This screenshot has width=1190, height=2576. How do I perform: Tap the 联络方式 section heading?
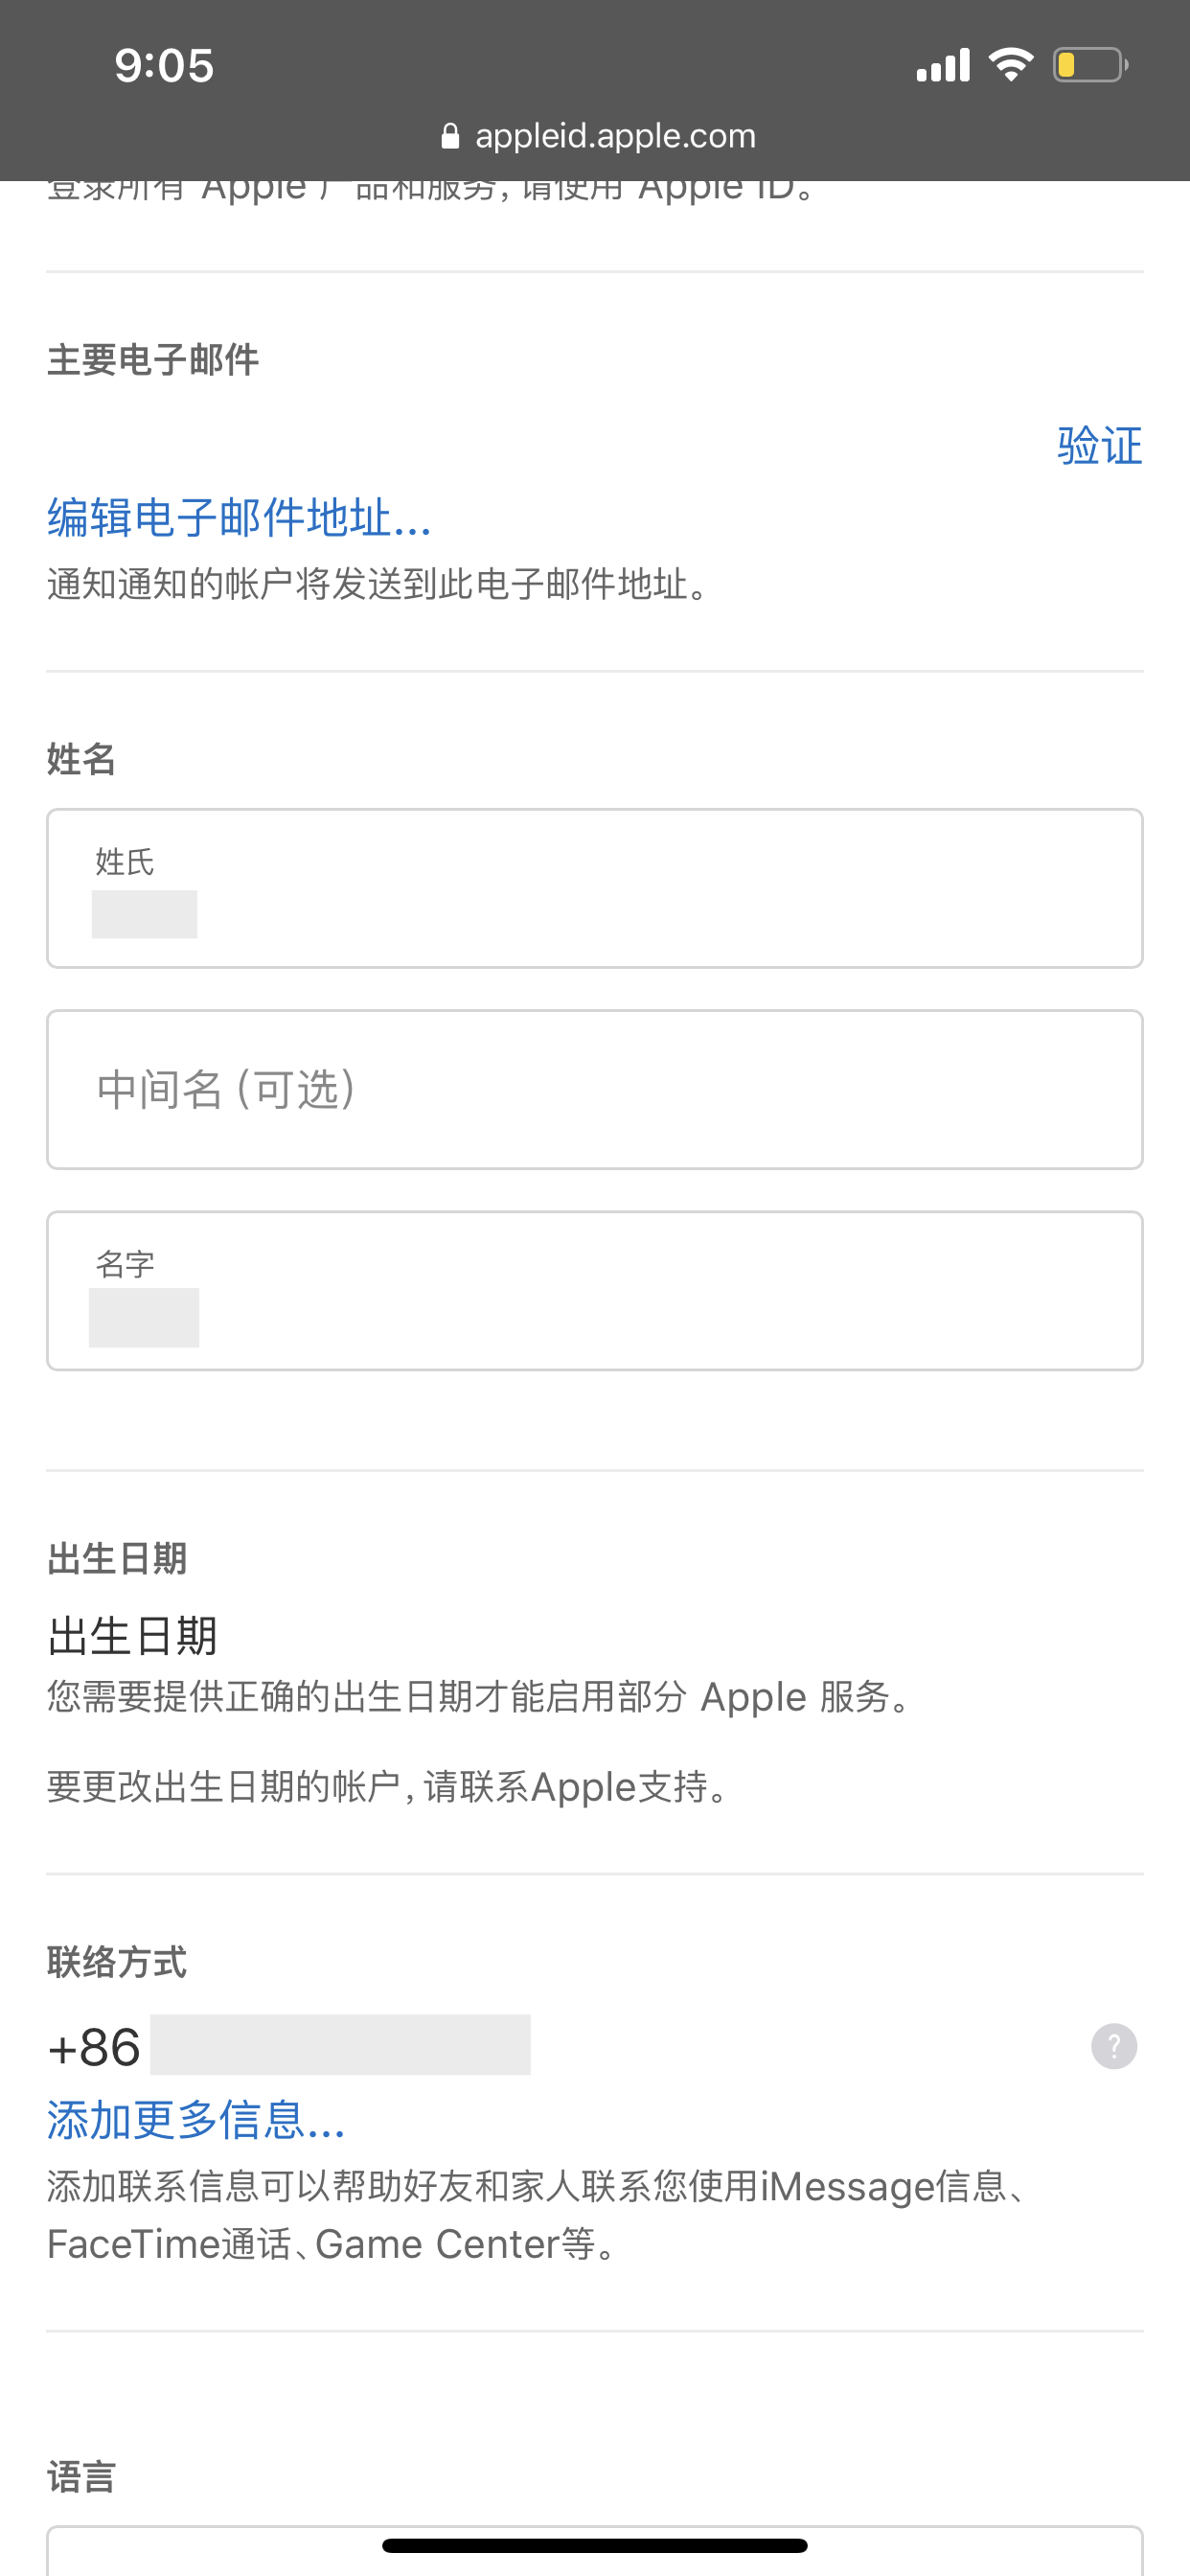click(117, 1962)
